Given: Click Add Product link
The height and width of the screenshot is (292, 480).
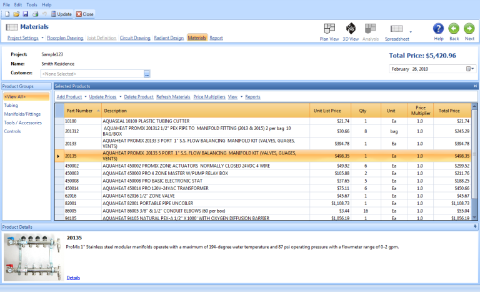Looking at the screenshot, I should pos(69,97).
